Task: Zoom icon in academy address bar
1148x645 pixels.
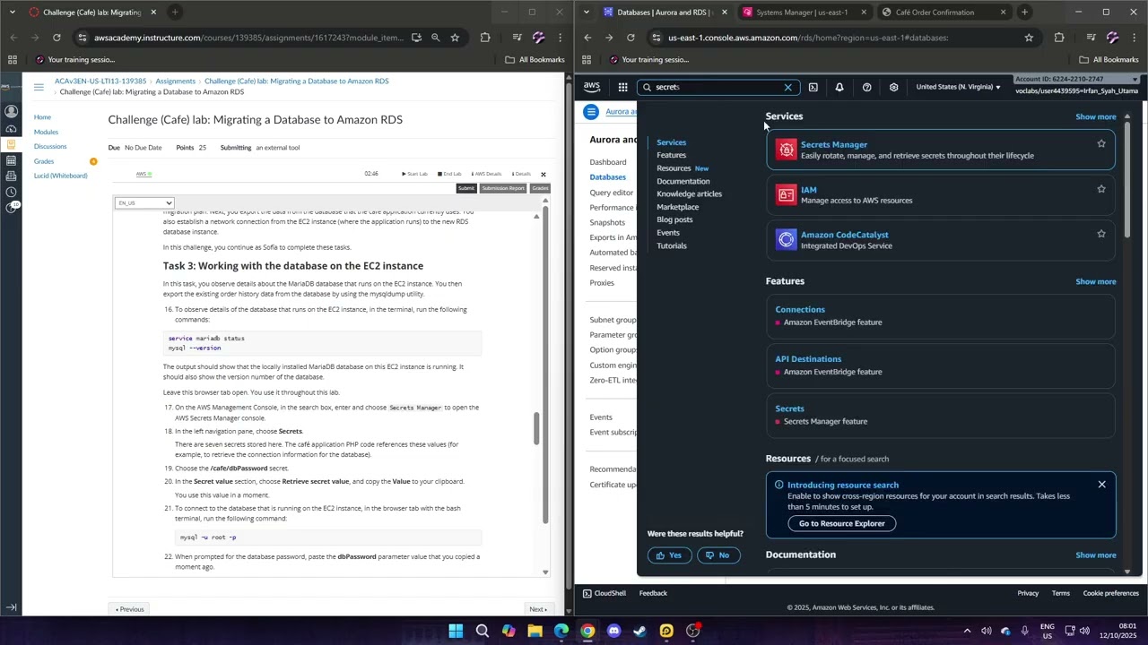Action: pos(435,38)
